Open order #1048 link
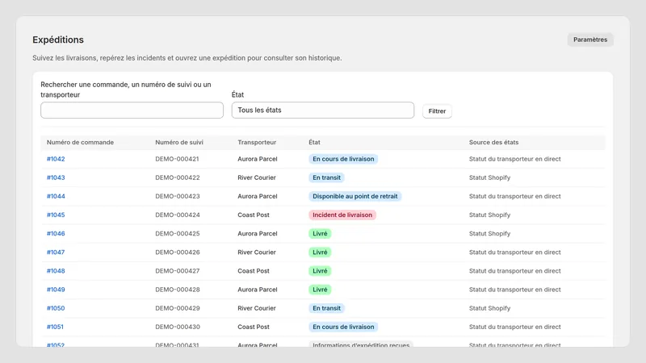646x363 pixels. coord(56,271)
